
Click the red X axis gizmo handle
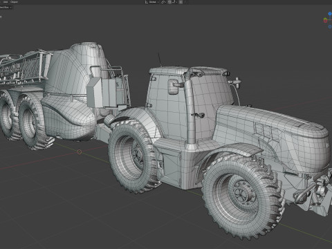pos(325,21)
